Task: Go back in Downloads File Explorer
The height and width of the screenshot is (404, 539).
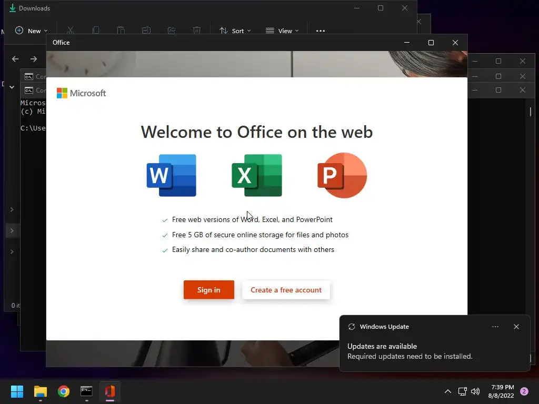Action: pos(15,59)
